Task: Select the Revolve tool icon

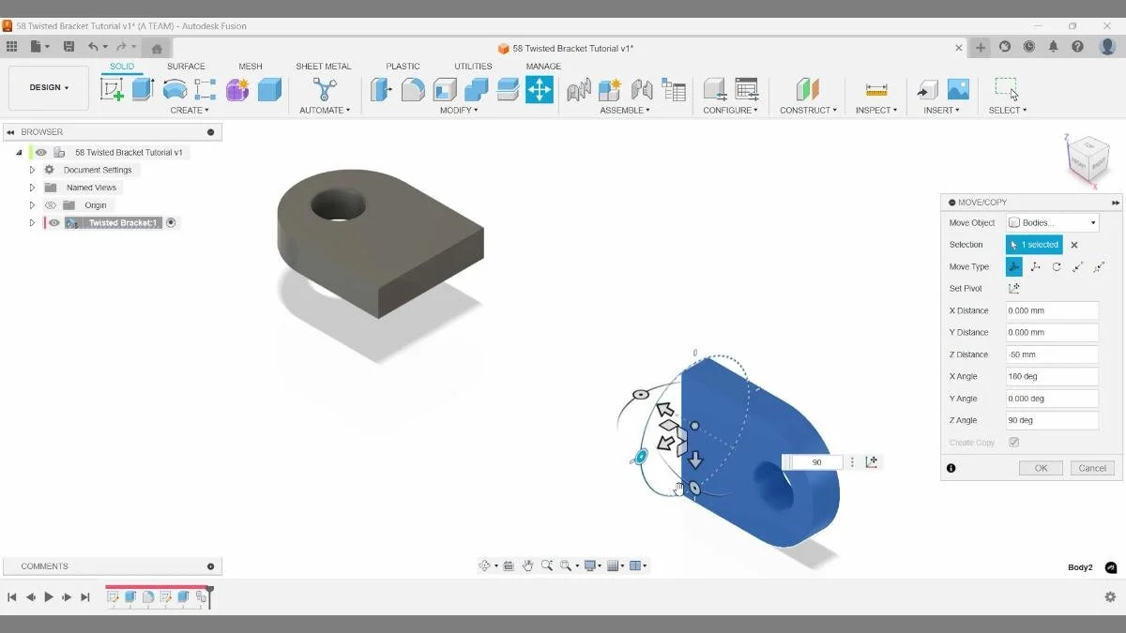Action: coord(175,90)
